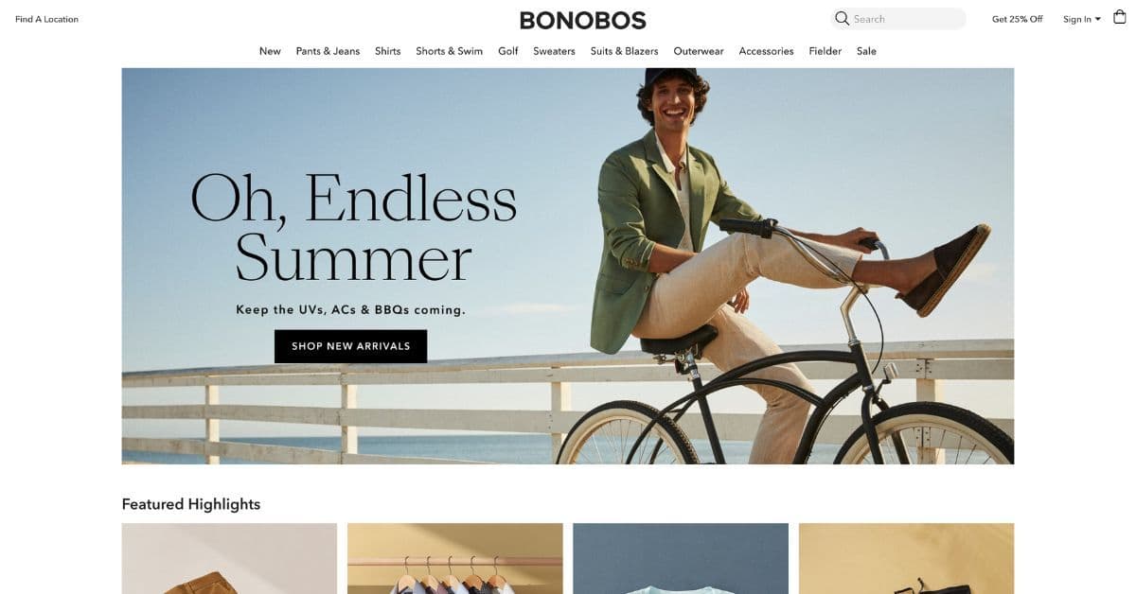The image size is (1136, 594).
Task: Open the Pants & Jeans menu
Action: (328, 51)
